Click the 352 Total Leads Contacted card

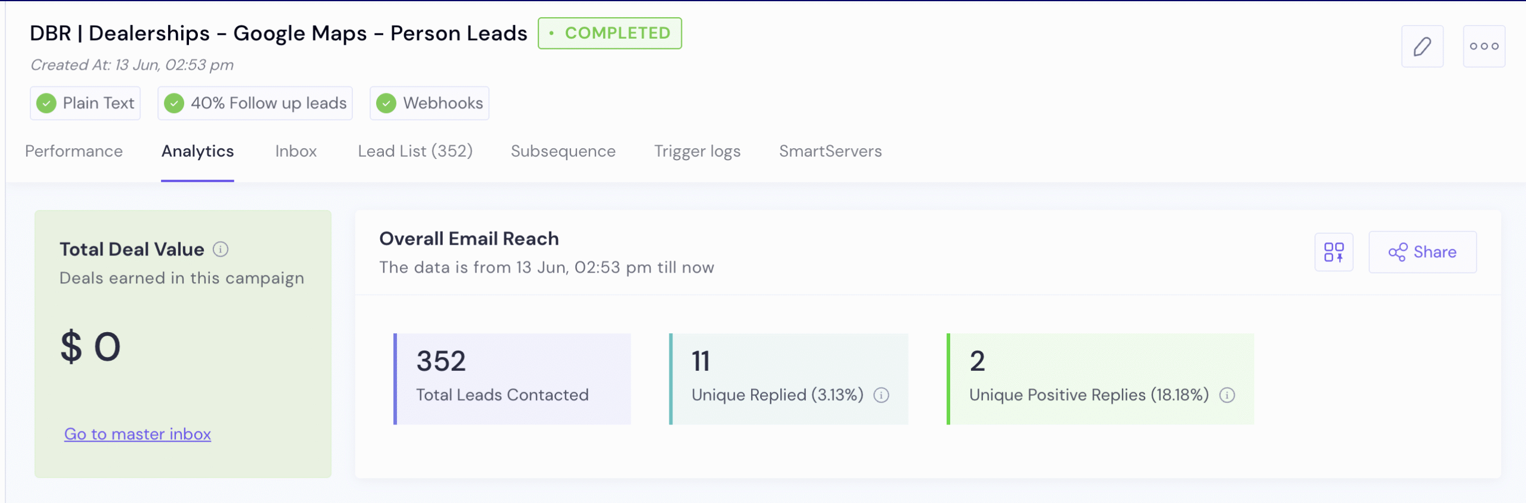pos(513,379)
